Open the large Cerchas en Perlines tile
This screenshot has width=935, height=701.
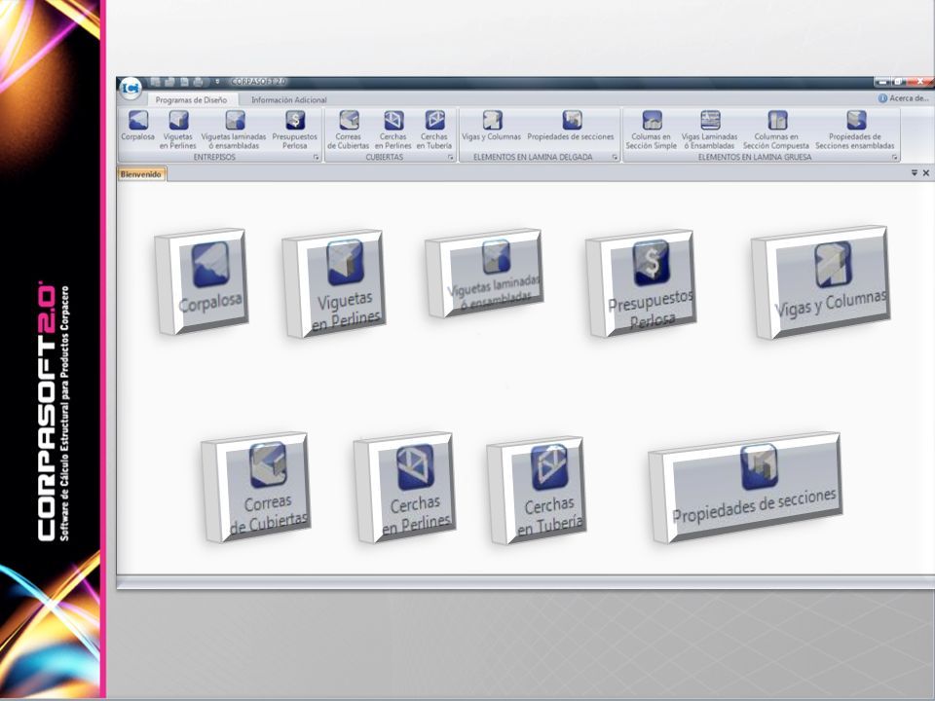tap(404, 488)
